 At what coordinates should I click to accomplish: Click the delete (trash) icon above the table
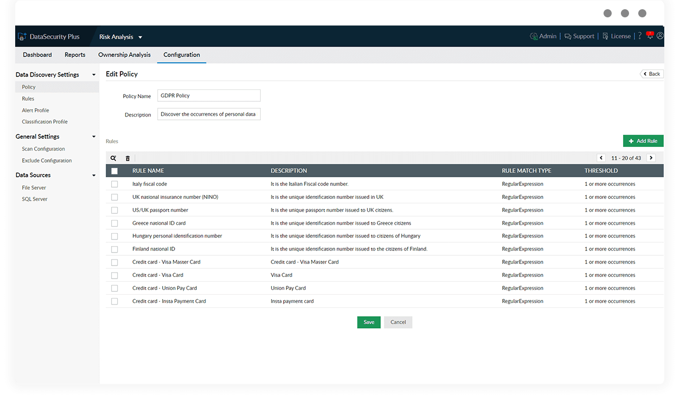(x=127, y=158)
